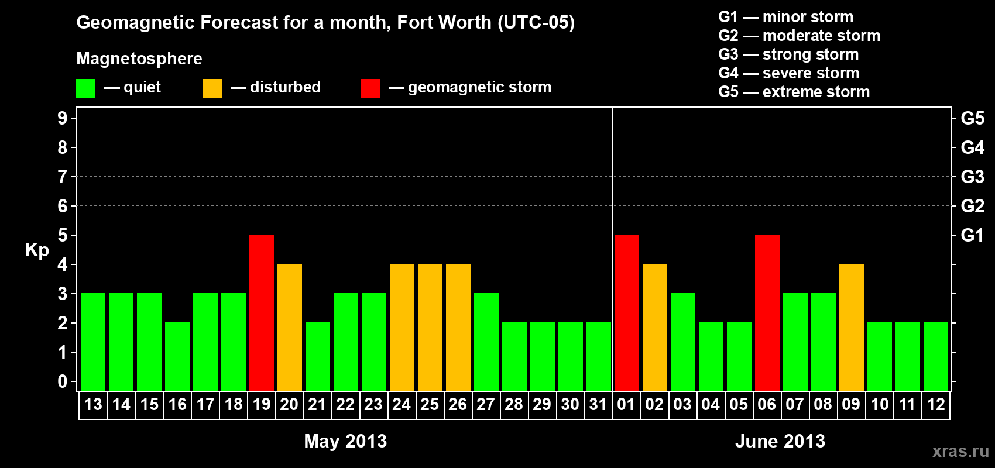The width and height of the screenshot is (995, 468).
Task: Select the red bar for May 19
Action: [x=262, y=313]
